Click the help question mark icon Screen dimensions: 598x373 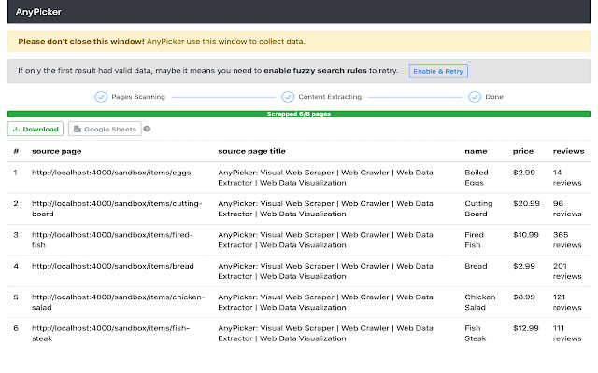148,130
